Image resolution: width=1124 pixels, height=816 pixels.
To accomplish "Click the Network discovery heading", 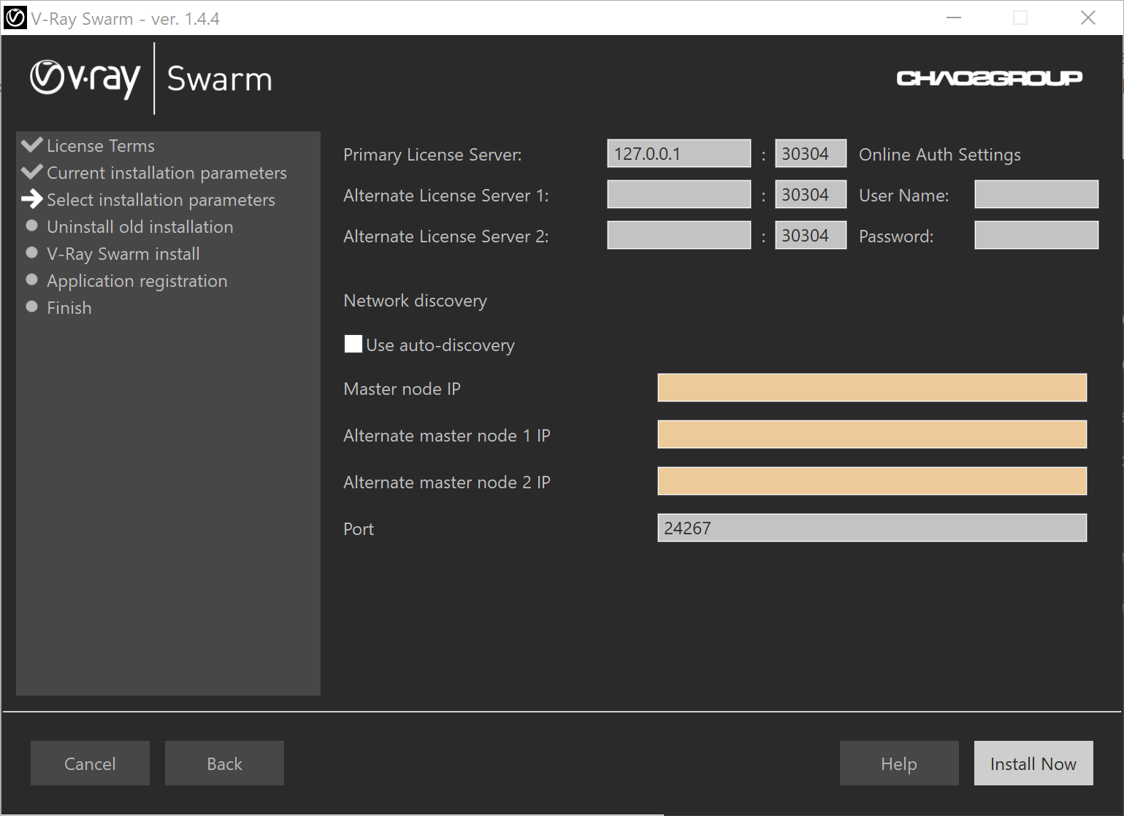I will click(x=415, y=301).
